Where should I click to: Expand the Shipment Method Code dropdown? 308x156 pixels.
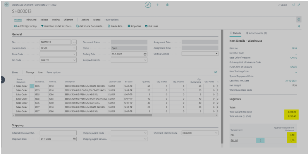click(x=216, y=133)
